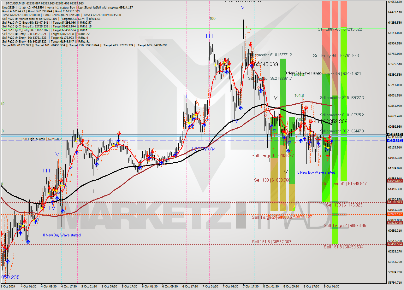Click the 'Sell correction 38.2 | 62447.8' label

(x=342, y=131)
